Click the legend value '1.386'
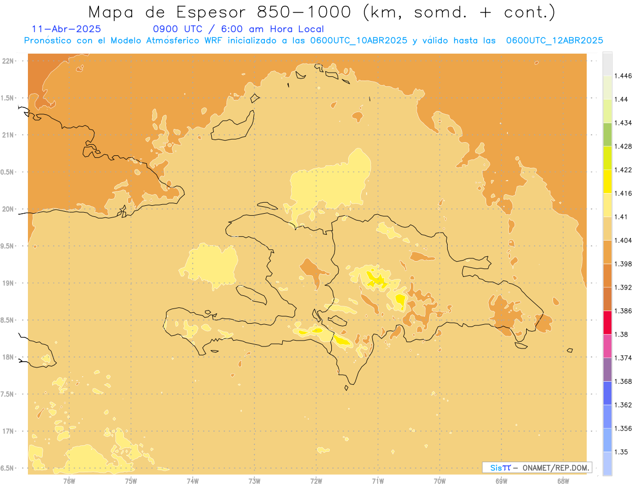Screen dimensions: 632x488 tap(623, 311)
